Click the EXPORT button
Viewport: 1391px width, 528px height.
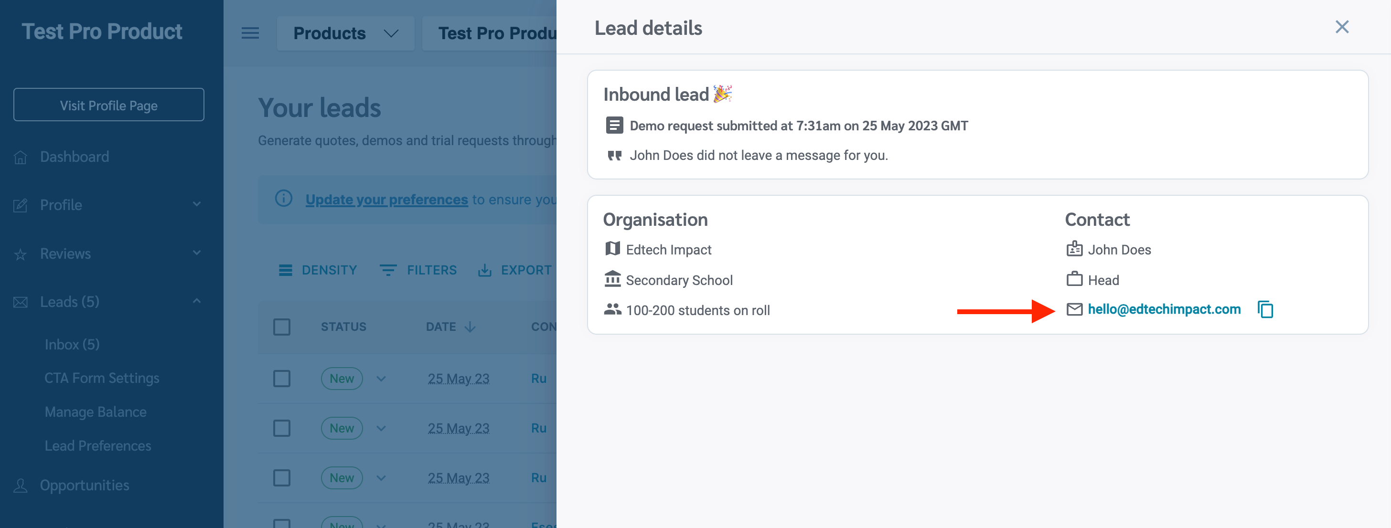click(514, 270)
